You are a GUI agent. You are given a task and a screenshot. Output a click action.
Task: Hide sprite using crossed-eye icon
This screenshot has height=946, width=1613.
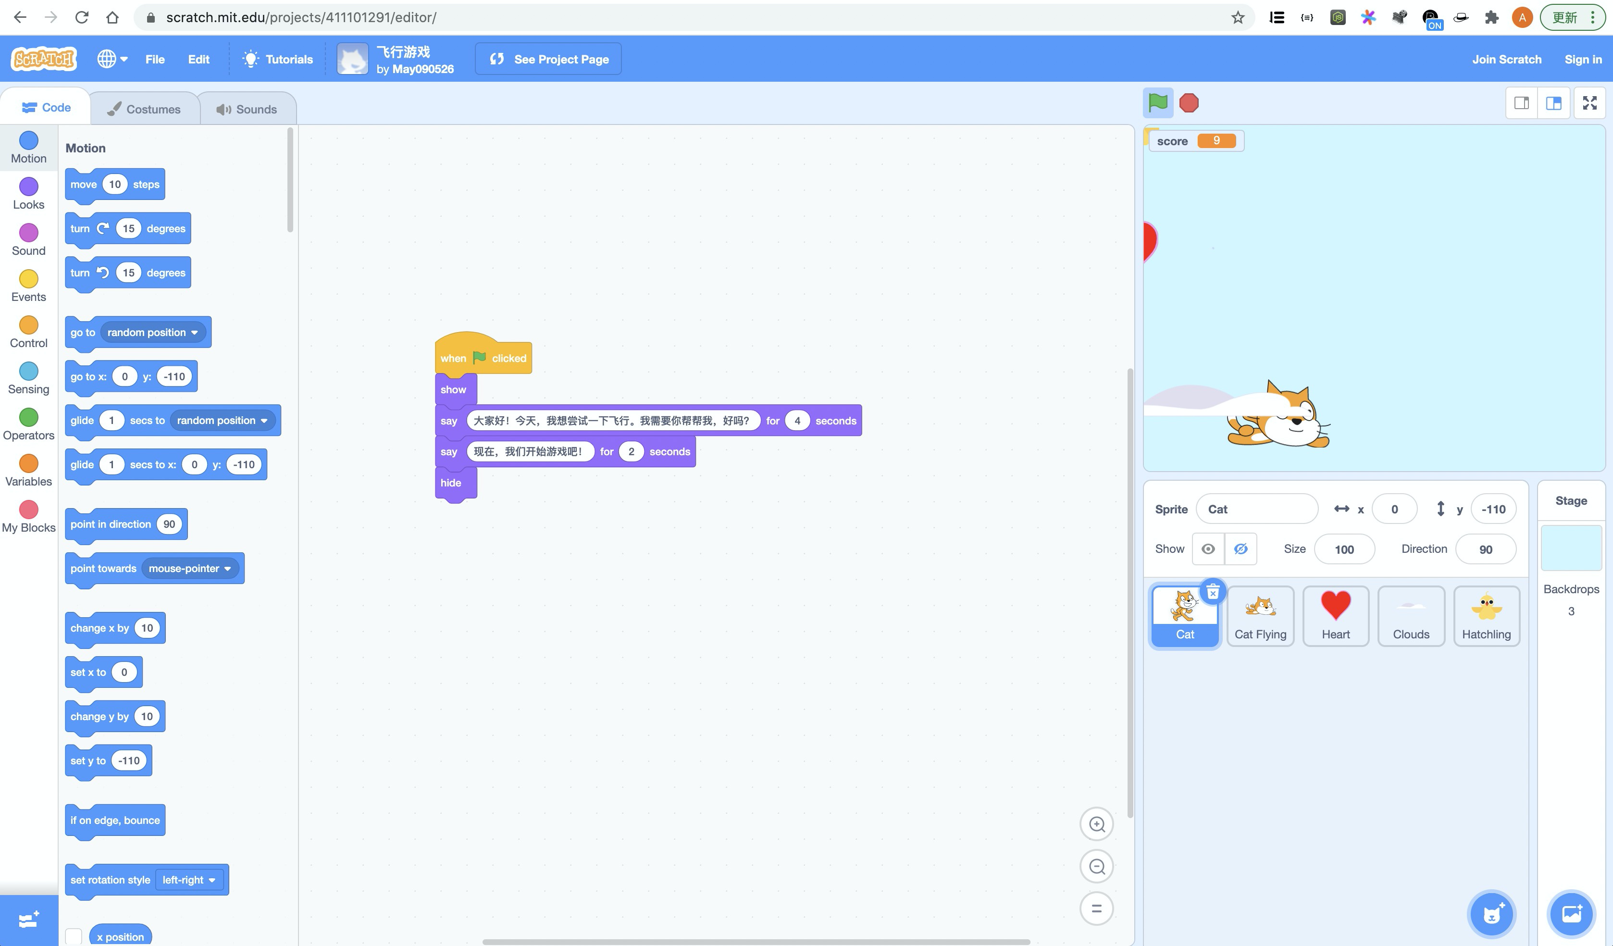1241,549
